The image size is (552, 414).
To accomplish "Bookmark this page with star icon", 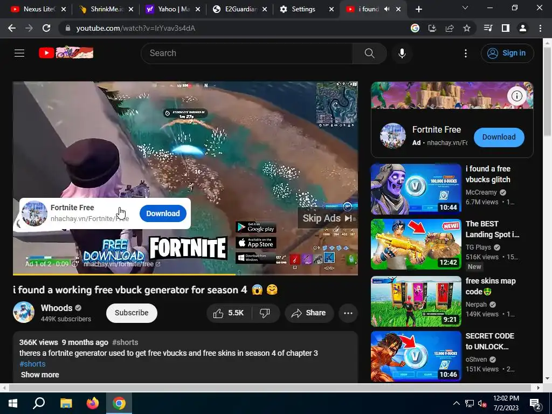I will pos(467,28).
